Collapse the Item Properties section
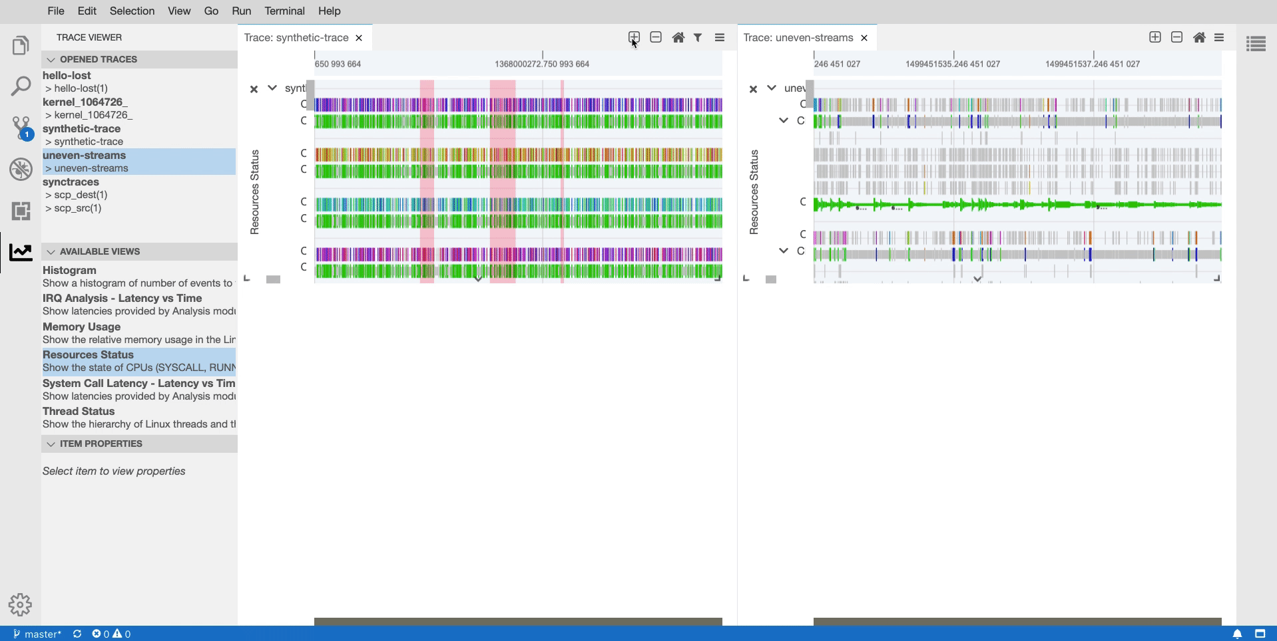 click(x=139, y=444)
